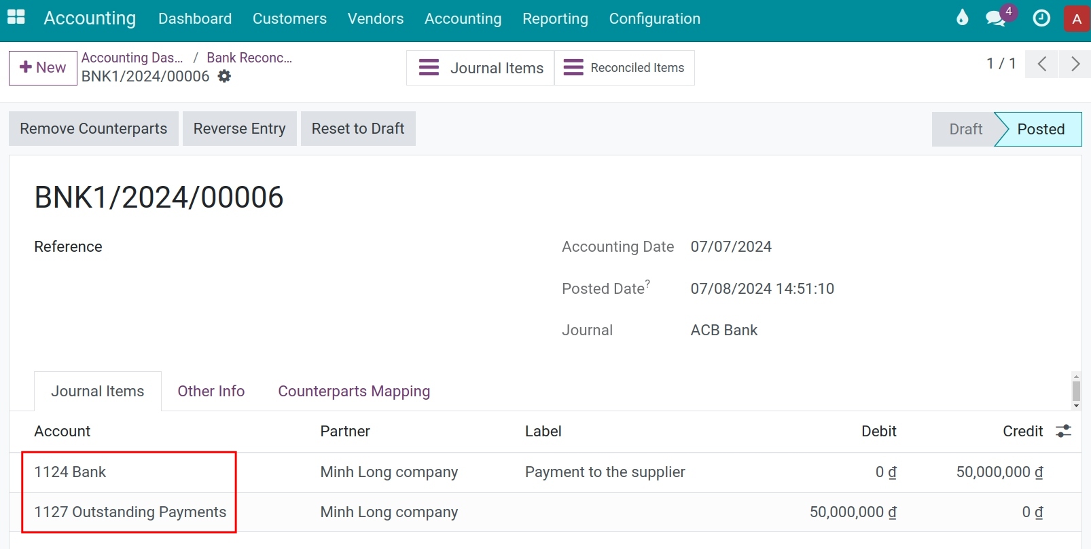Click the Accounting Date value 07/07/2024
The height and width of the screenshot is (549, 1091).
[731, 247]
